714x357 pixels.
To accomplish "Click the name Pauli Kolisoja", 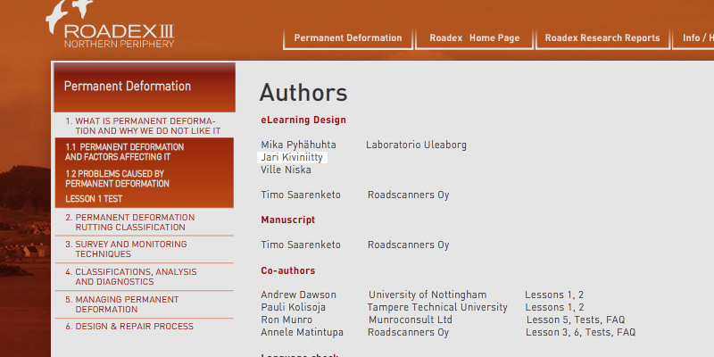I will pos(293,307).
